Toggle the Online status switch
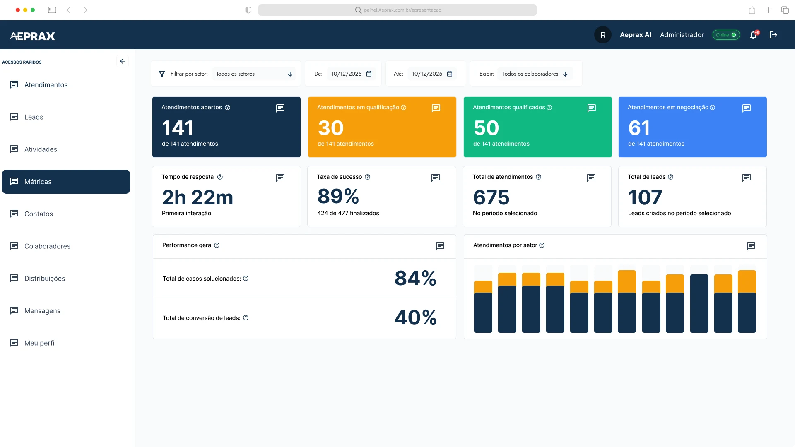Image resolution: width=795 pixels, height=447 pixels. point(726,35)
